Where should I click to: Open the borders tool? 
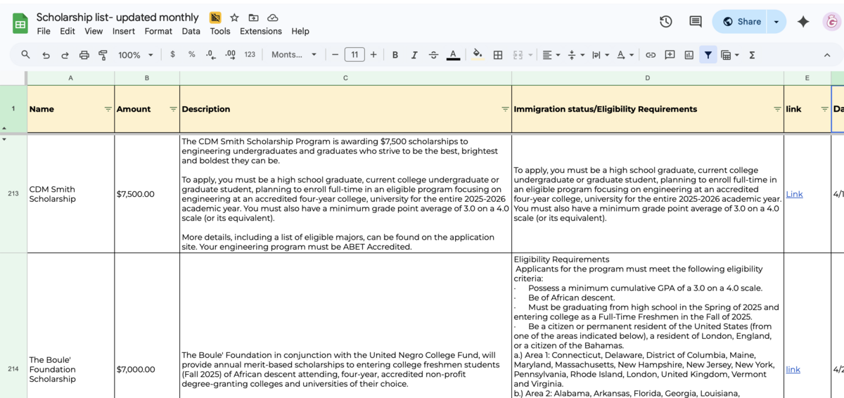498,55
